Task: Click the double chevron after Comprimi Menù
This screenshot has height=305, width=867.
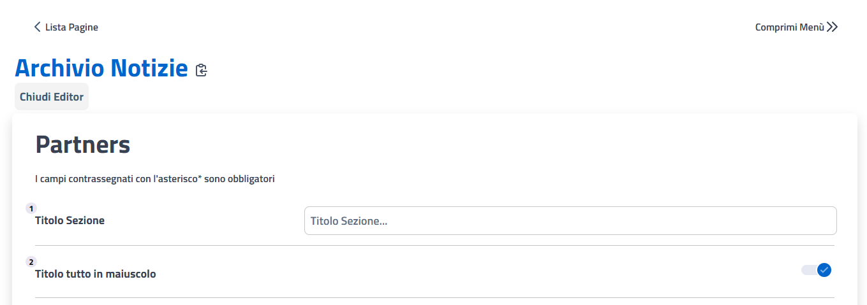Action: point(832,27)
